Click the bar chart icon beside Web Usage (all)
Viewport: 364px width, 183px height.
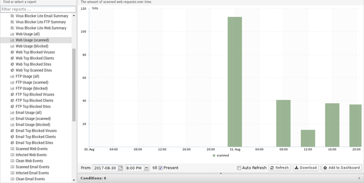coord(12,34)
